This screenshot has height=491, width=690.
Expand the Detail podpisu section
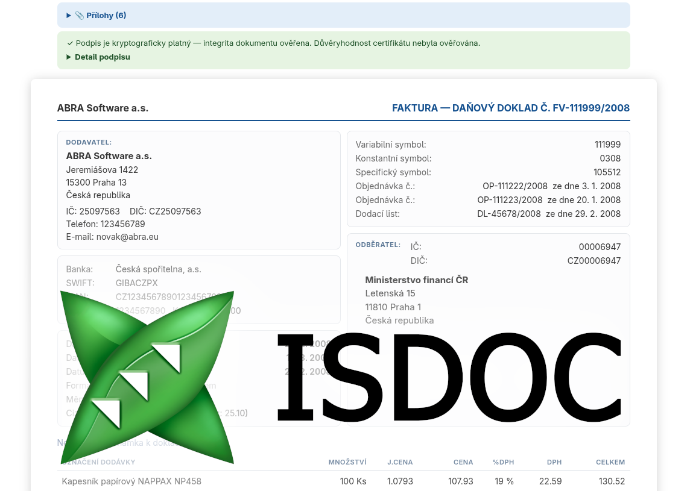click(98, 57)
